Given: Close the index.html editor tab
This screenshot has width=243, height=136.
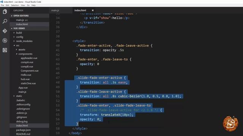Looking at the screenshot, I should pos(93,10).
